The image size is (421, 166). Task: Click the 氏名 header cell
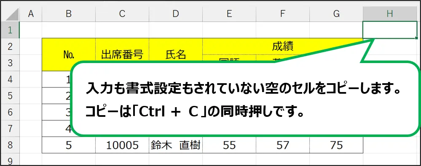(176, 55)
